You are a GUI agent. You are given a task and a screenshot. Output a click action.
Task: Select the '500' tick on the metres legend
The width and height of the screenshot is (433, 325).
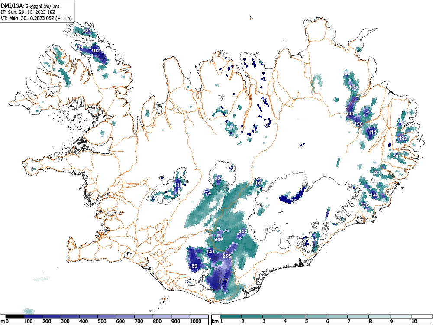pyautogui.click(x=102, y=322)
